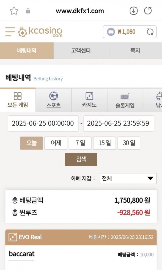Choose the 7일 date range
This screenshot has width=162, height=270.
pos(80,143)
